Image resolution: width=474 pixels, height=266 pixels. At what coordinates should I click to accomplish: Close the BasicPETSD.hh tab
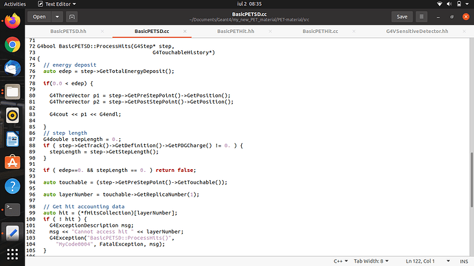102,31
